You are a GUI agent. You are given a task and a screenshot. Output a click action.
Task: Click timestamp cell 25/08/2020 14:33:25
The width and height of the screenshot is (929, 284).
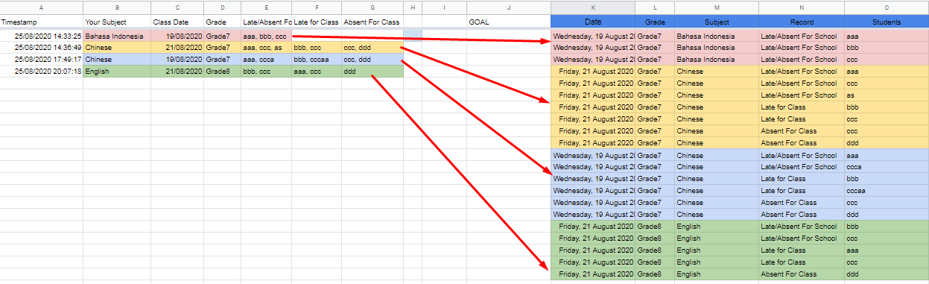coord(41,36)
